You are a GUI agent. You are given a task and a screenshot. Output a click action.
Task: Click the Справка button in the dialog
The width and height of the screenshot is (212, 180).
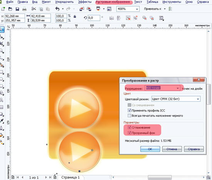click(x=194, y=149)
